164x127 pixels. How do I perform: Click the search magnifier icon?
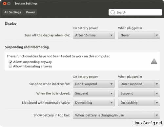point(113,12)
